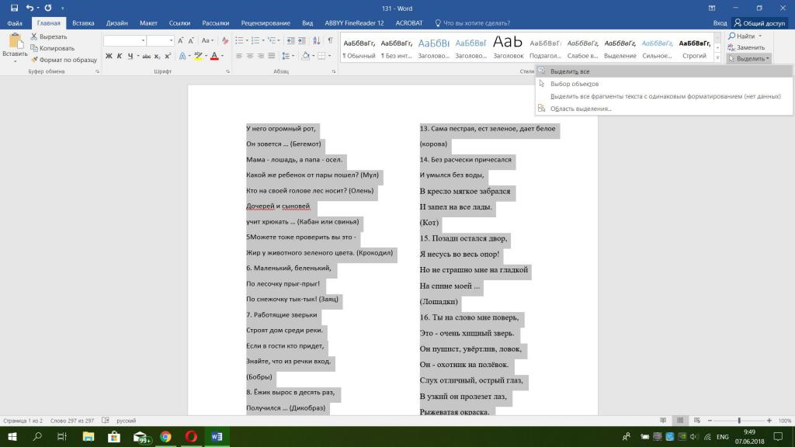
Task: Click the Cut (Вырезать) scissors icon
Action: 34,36
